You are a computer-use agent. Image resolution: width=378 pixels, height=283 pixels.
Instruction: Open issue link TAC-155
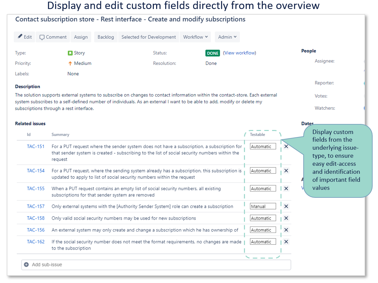(36, 188)
